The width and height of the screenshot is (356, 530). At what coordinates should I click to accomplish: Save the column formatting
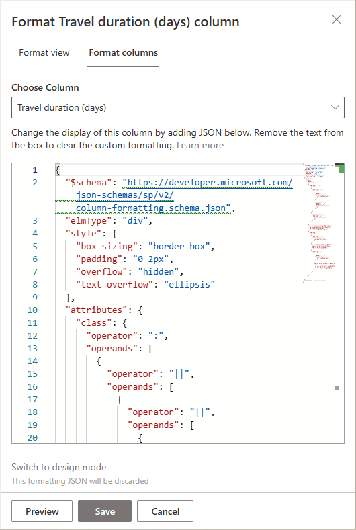(105, 511)
